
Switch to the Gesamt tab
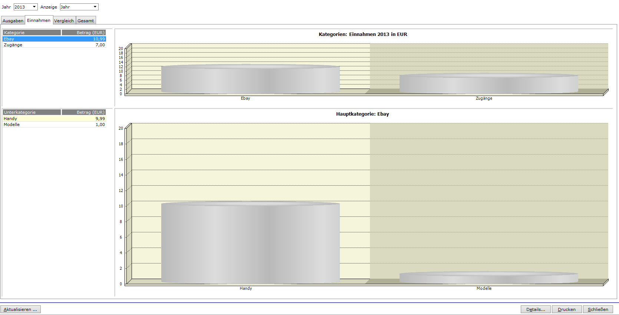(86, 21)
